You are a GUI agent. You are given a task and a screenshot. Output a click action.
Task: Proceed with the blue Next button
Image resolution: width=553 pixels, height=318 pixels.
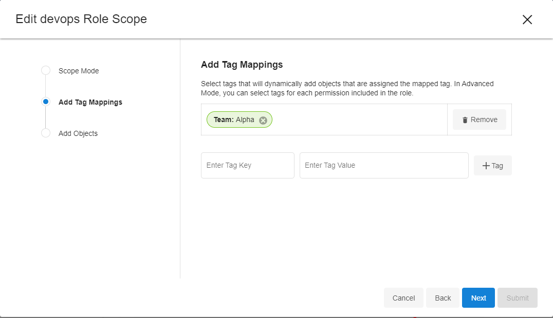click(x=478, y=298)
